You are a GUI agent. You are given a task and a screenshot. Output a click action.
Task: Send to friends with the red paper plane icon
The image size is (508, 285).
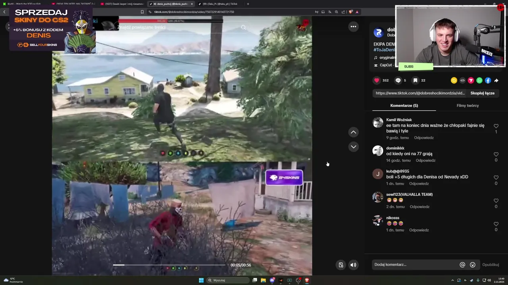click(471, 80)
